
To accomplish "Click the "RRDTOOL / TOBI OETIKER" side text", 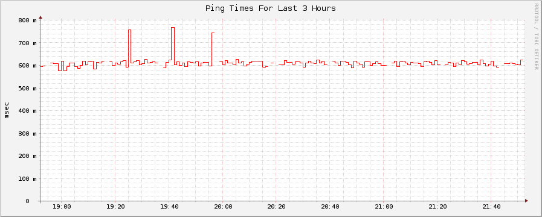I will coord(536,36).
